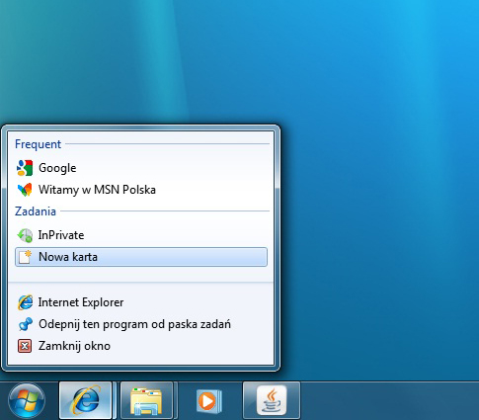The width and height of the screenshot is (479, 420).
Task: Click the MSN butterfly icon
Action: [x=25, y=190]
